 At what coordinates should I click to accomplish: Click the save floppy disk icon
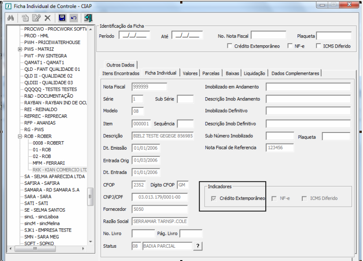click(62, 18)
